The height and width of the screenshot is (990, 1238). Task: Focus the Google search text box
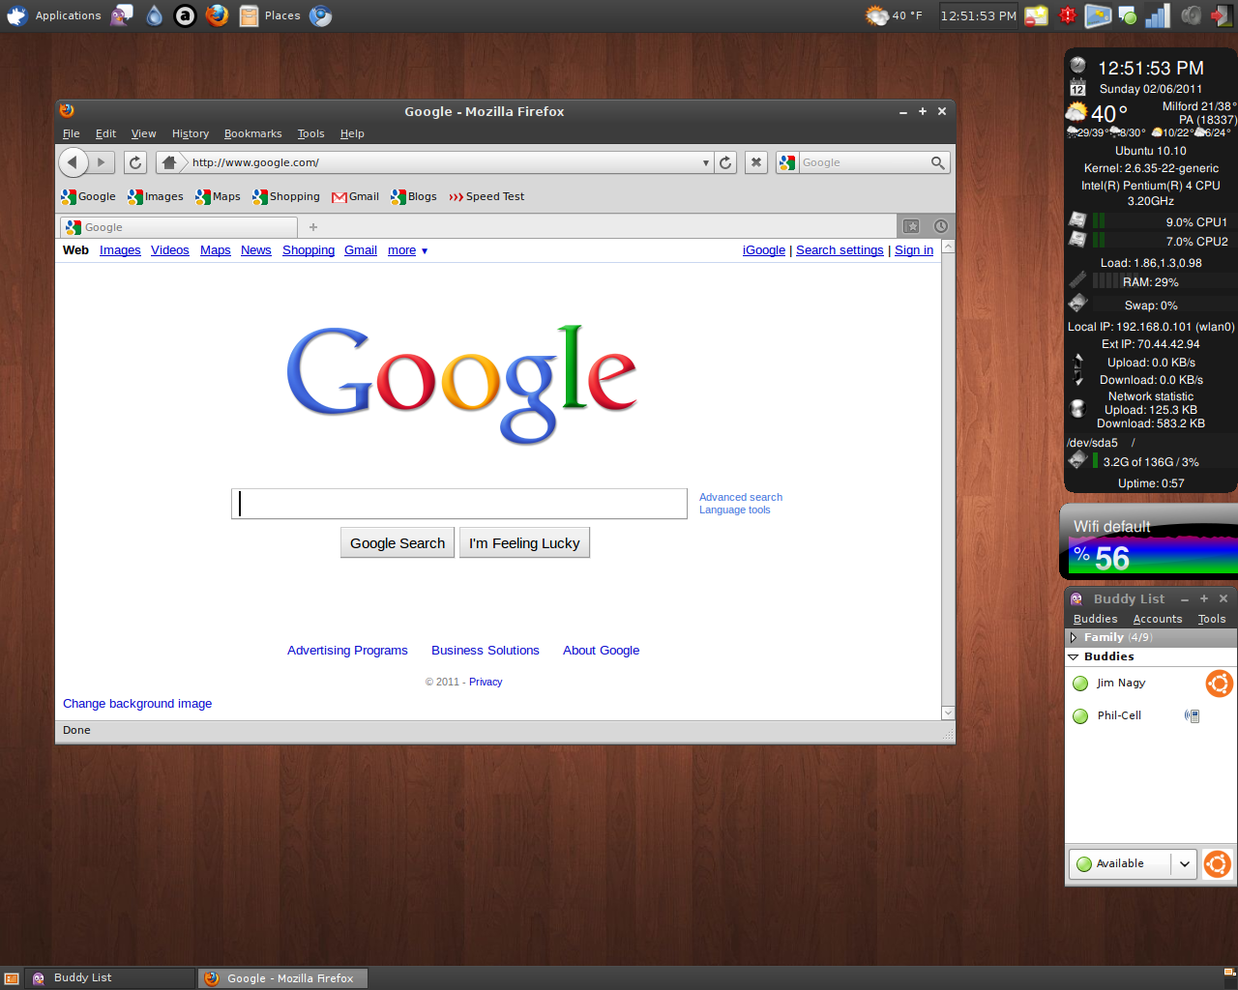click(459, 504)
